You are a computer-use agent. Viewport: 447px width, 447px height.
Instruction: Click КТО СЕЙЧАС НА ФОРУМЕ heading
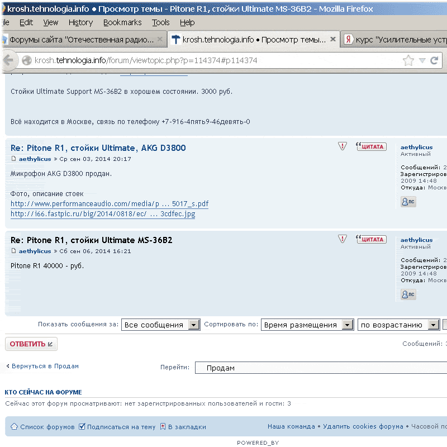click(x=44, y=392)
